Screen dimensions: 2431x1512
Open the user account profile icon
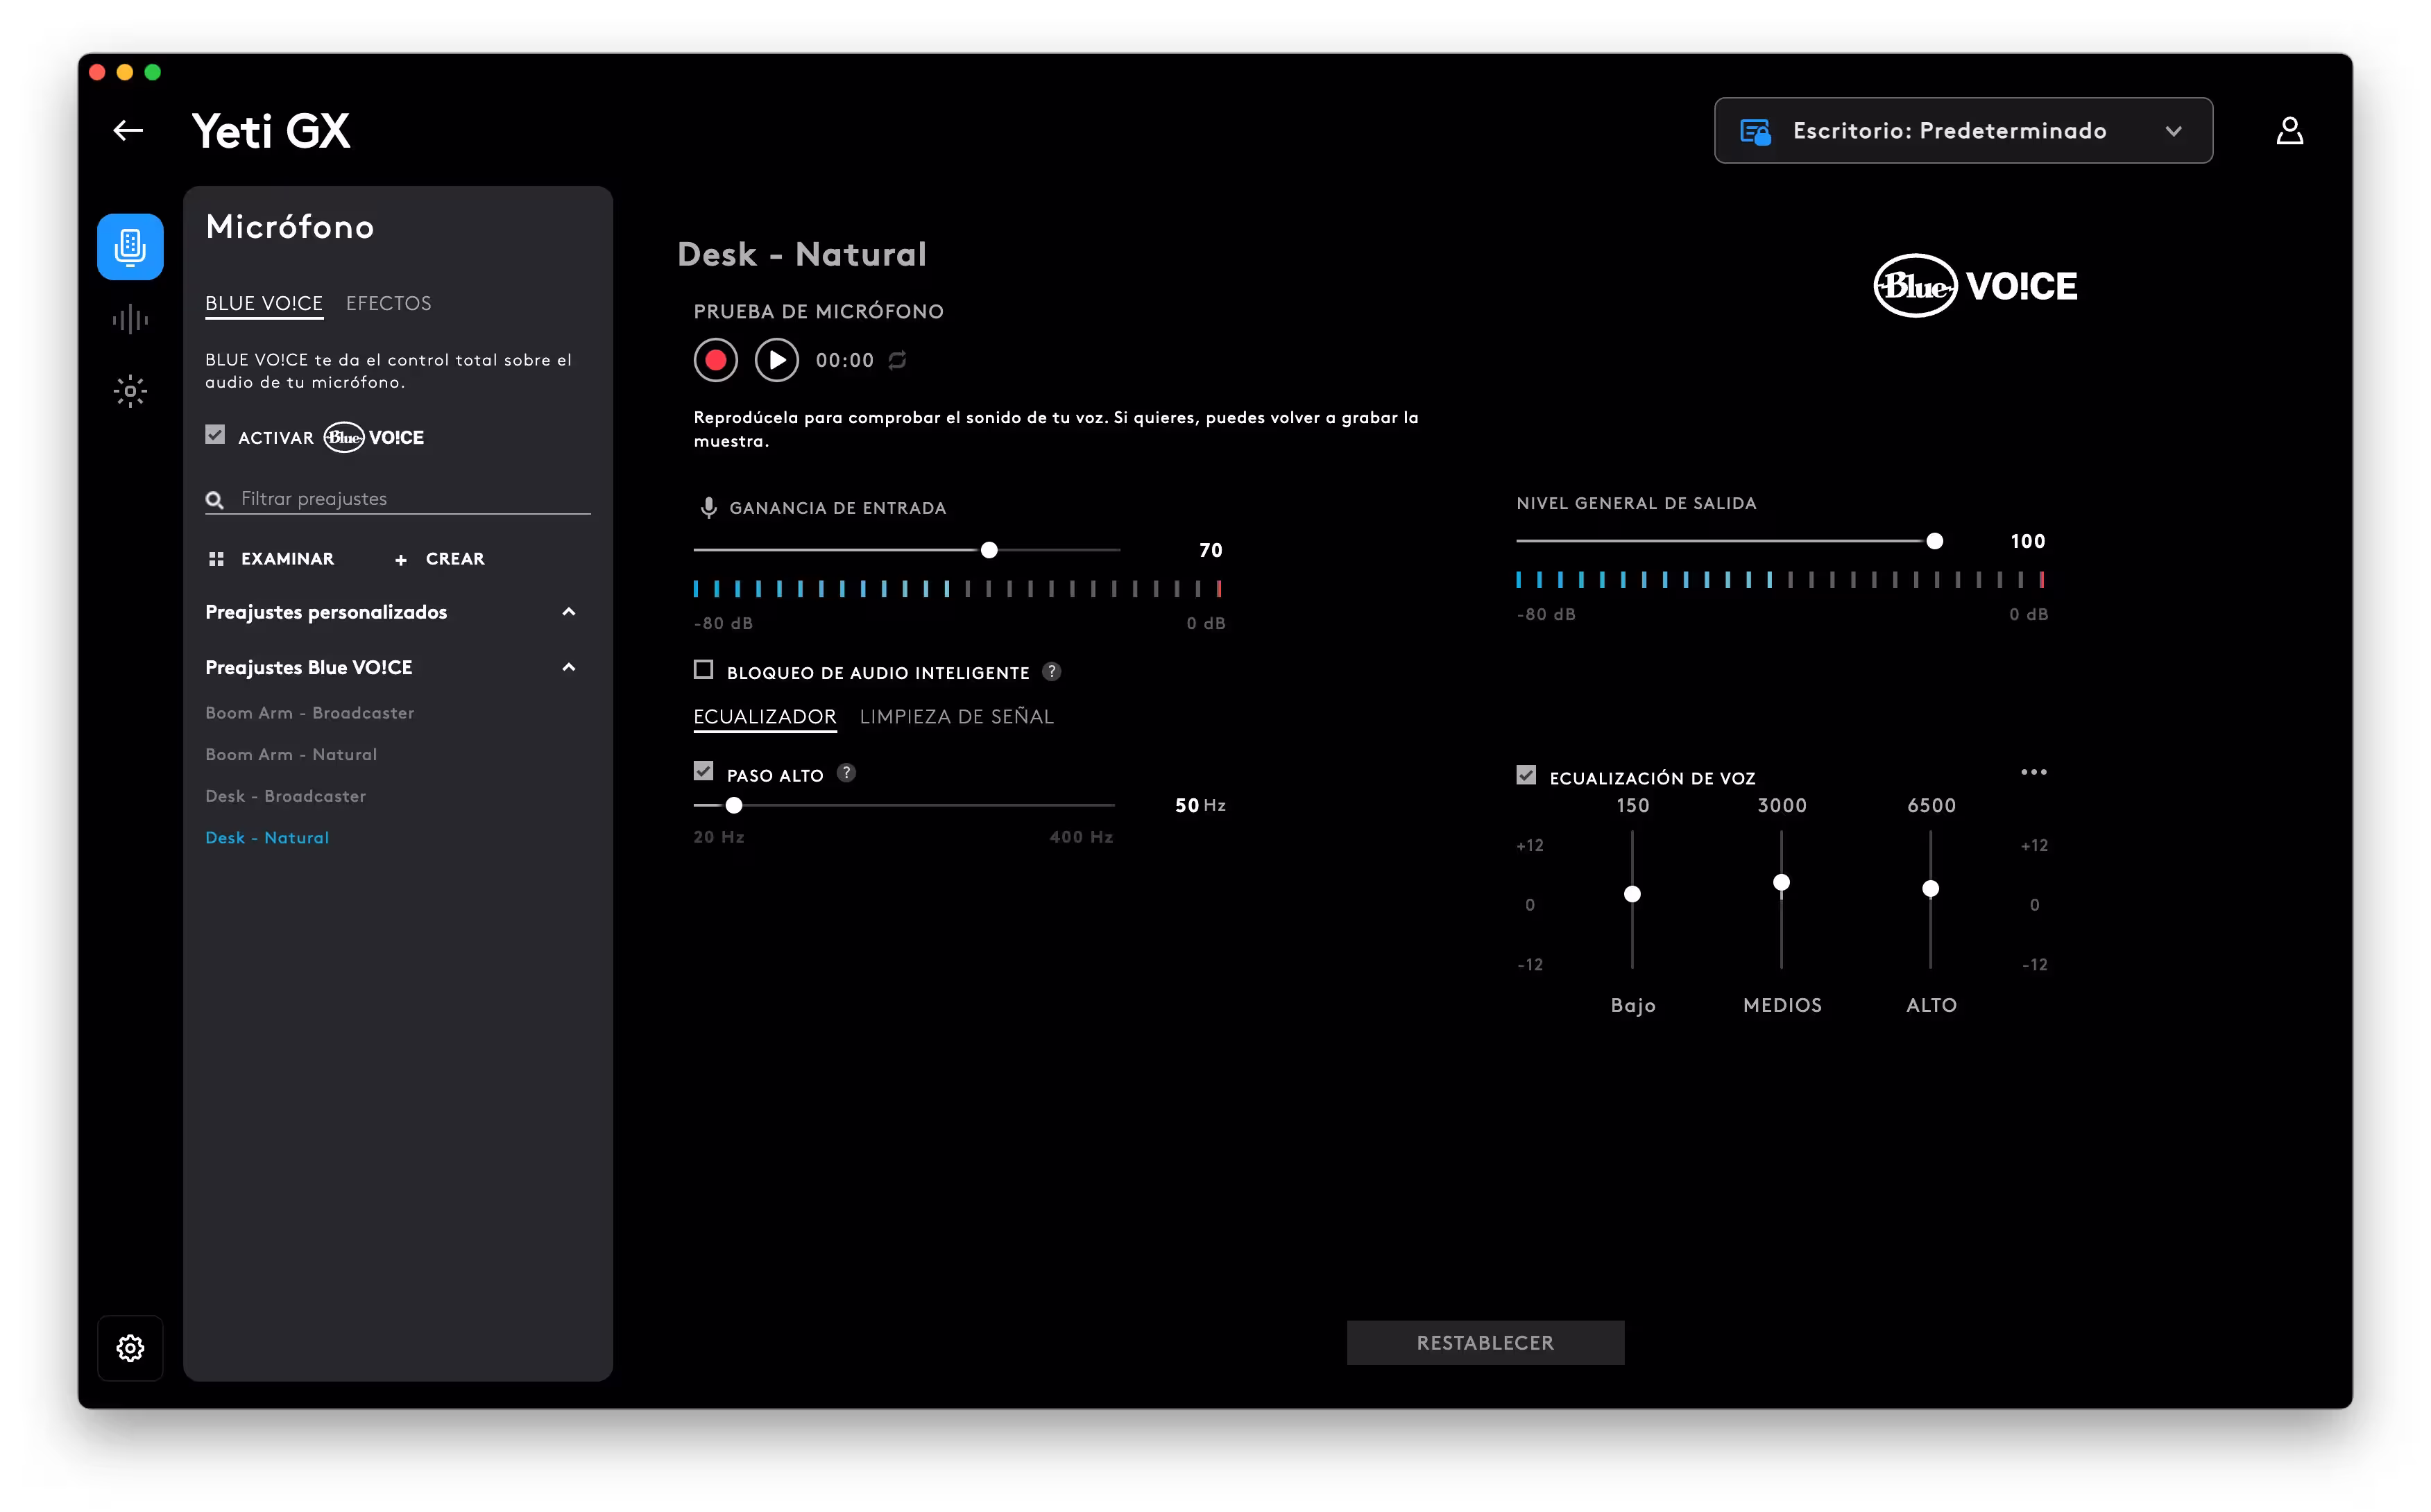pos(2289,131)
